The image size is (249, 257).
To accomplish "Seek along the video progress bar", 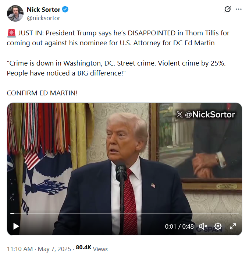I will click(x=124, y=214).
